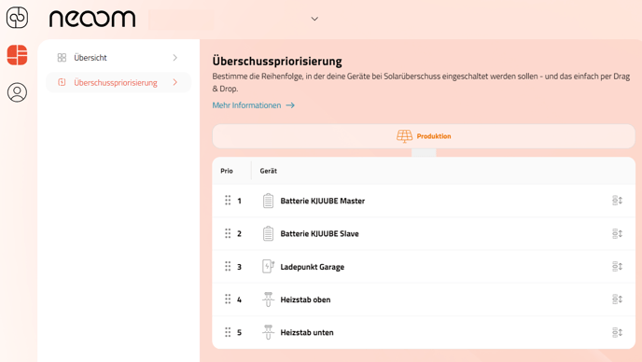Click priority number 1
This screenshot has height=362, width=642.
pos(240,201)
